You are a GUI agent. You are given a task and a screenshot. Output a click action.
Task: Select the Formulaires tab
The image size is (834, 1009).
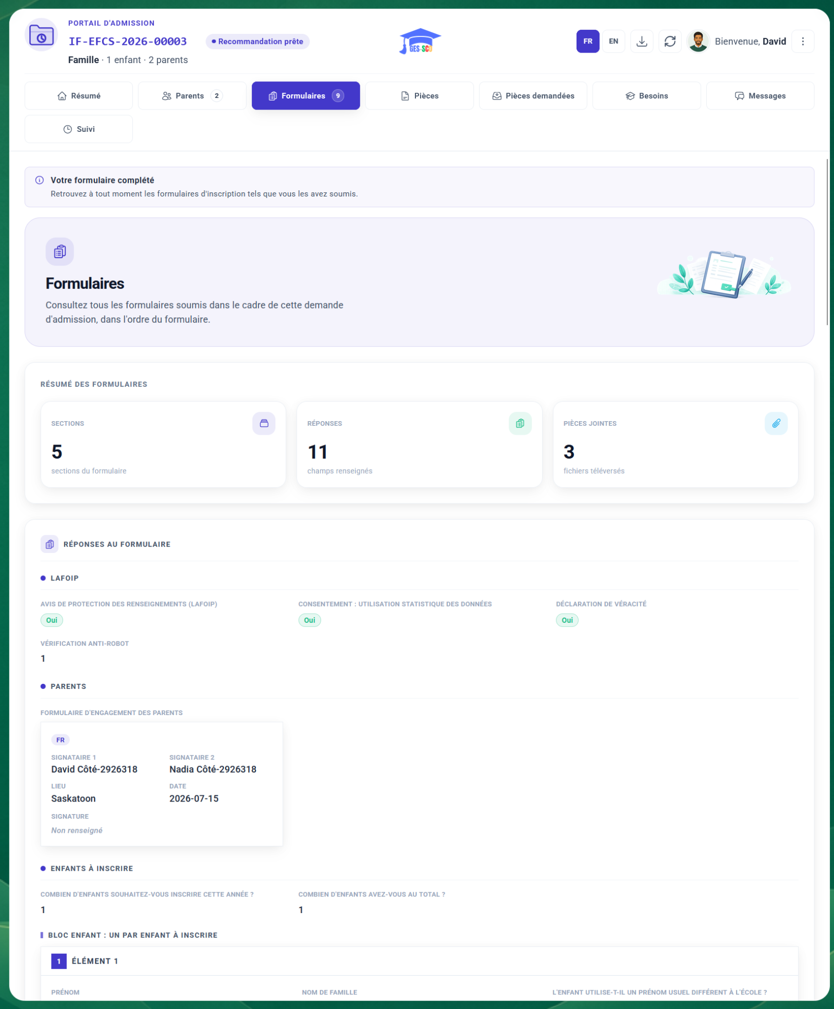(306, 96)
